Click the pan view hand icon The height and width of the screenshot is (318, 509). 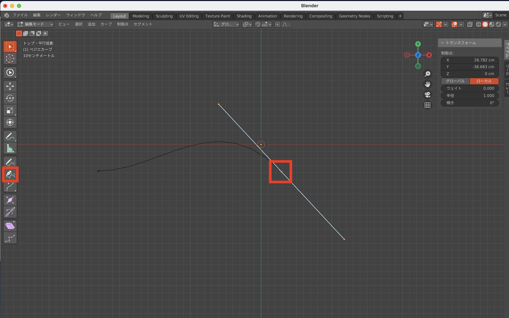click(x=428, y=84)
